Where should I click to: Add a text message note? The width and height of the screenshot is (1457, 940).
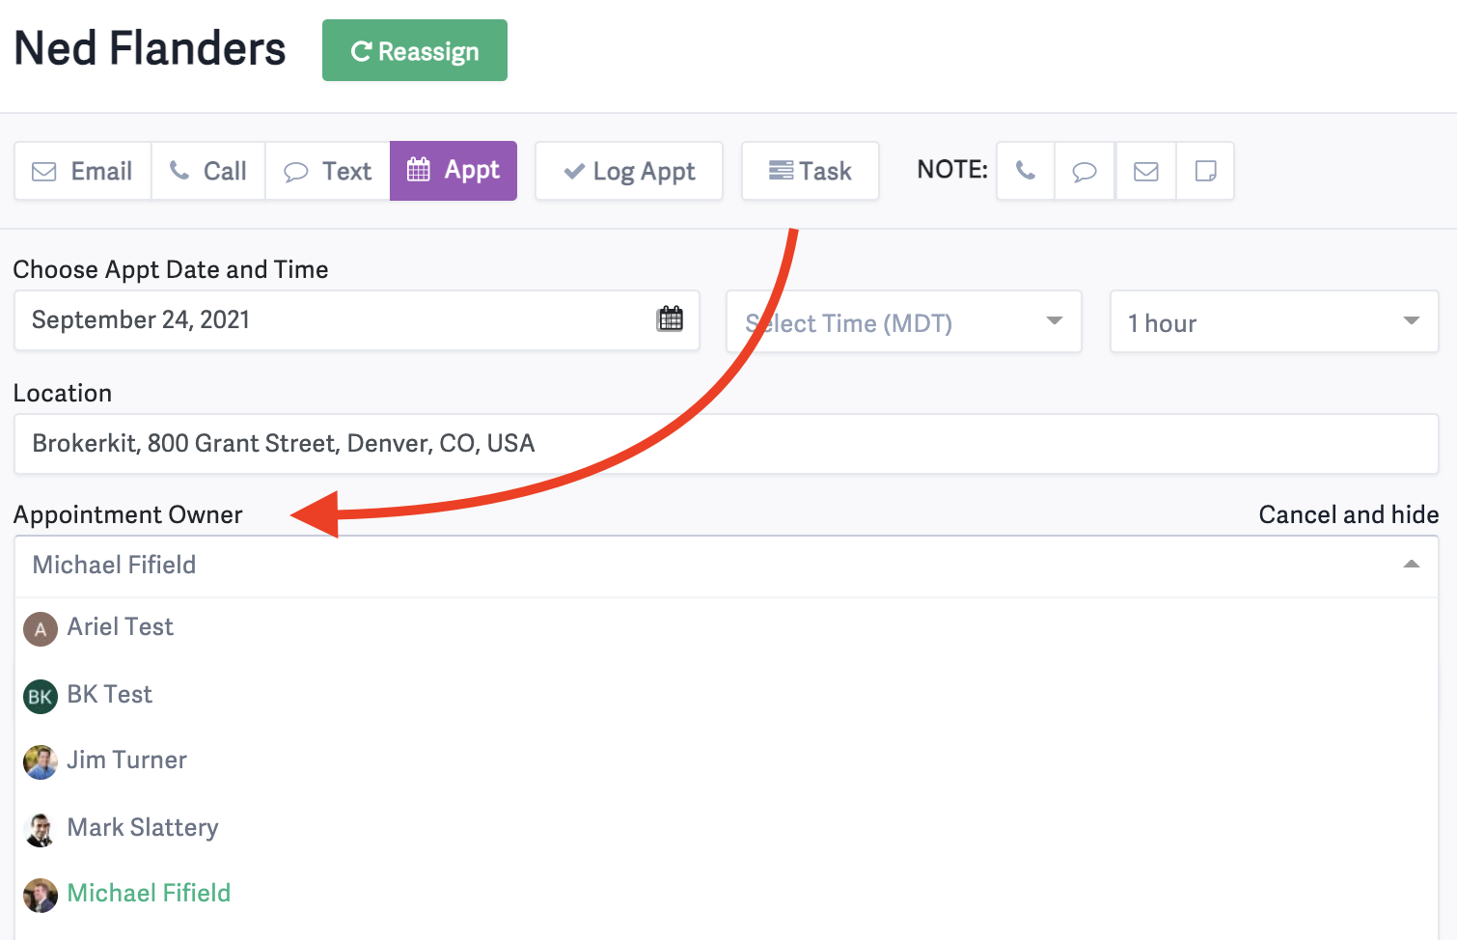pyautogui.click(x=1086, y=171)
